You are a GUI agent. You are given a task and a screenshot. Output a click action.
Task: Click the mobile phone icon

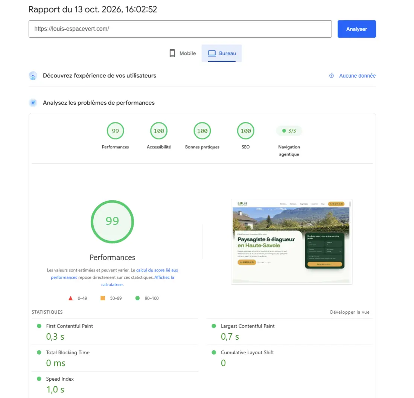172,53
